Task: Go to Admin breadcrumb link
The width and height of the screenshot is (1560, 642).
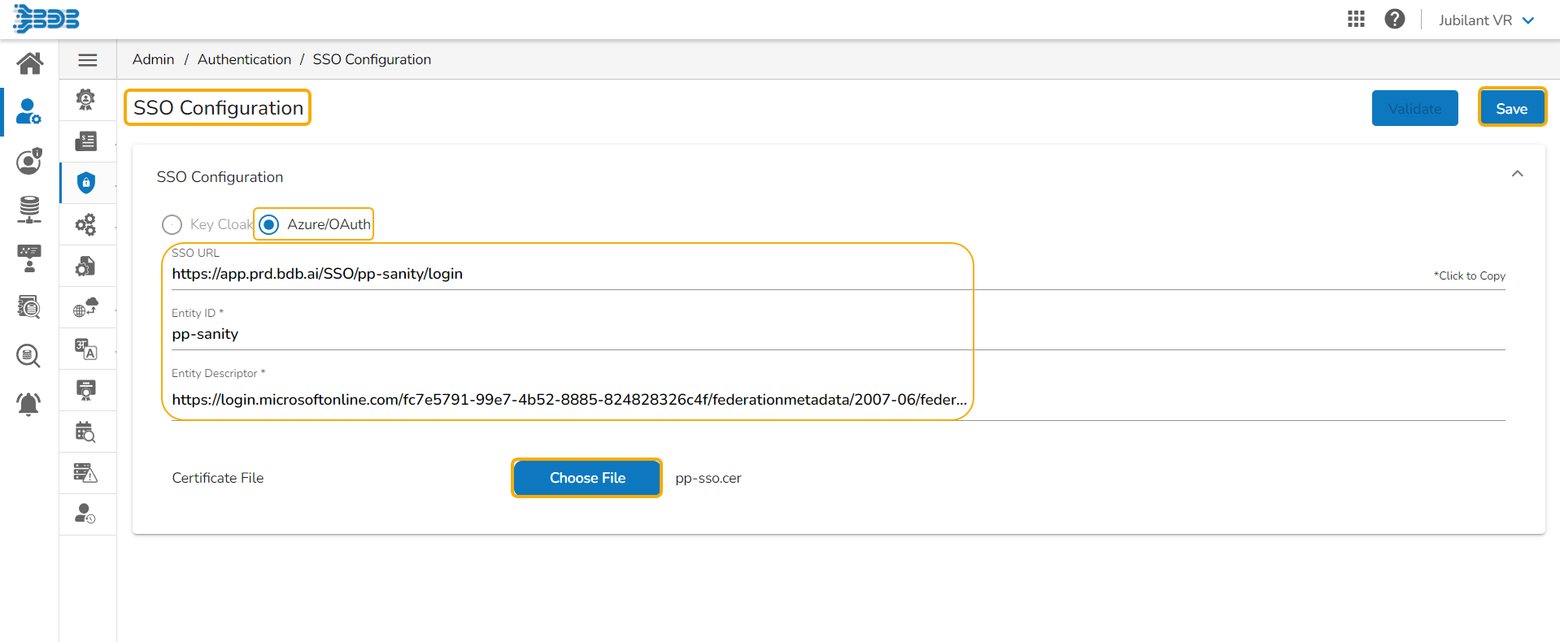Action: 153,59
